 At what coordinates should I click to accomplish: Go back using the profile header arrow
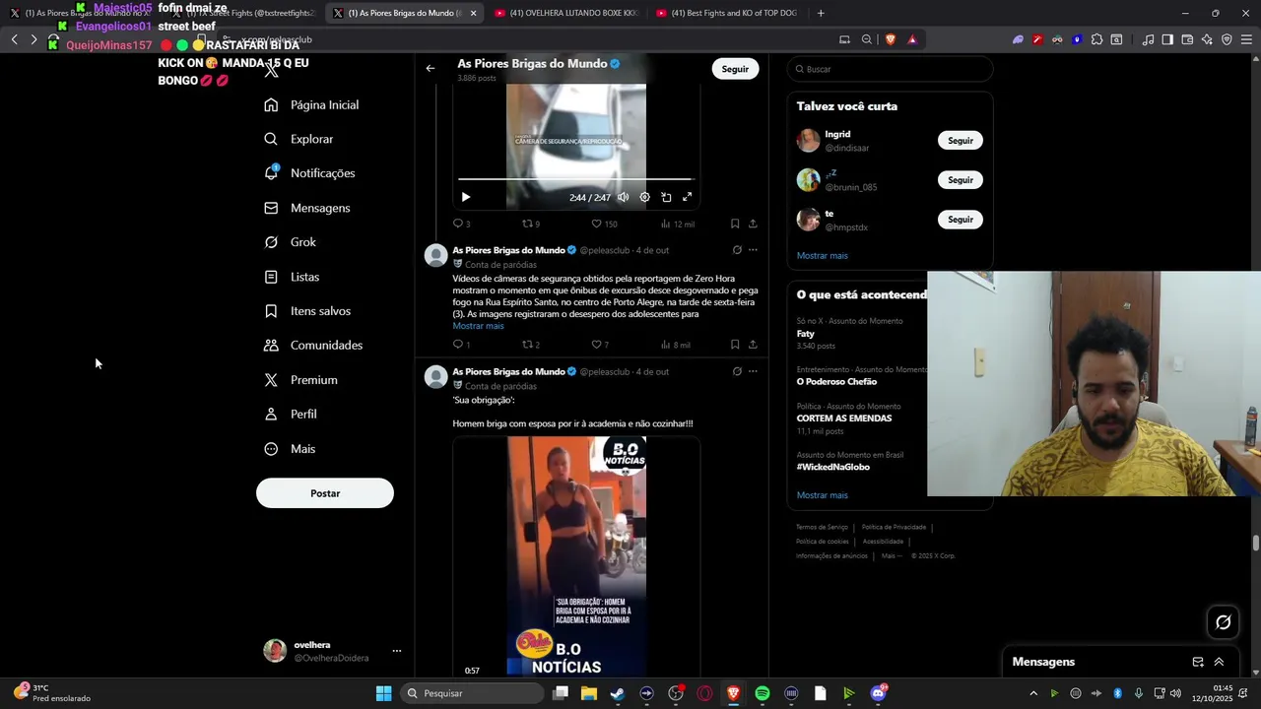coord(431,69)
